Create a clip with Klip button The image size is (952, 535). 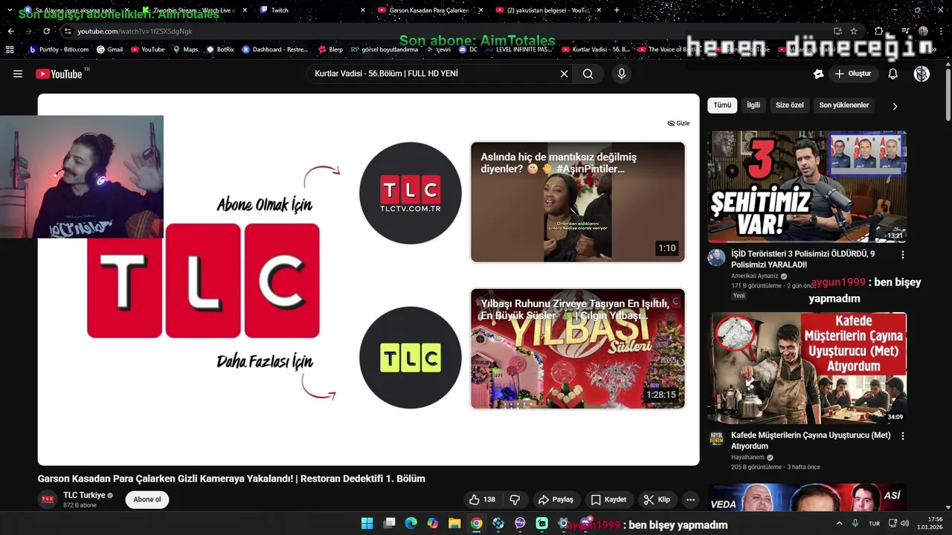tap(657, 499)
